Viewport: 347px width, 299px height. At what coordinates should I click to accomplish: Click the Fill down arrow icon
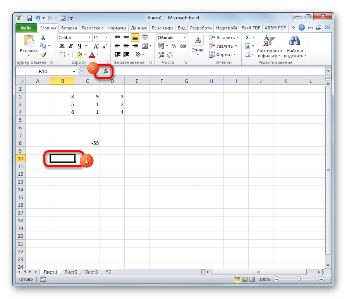[247, 46]
